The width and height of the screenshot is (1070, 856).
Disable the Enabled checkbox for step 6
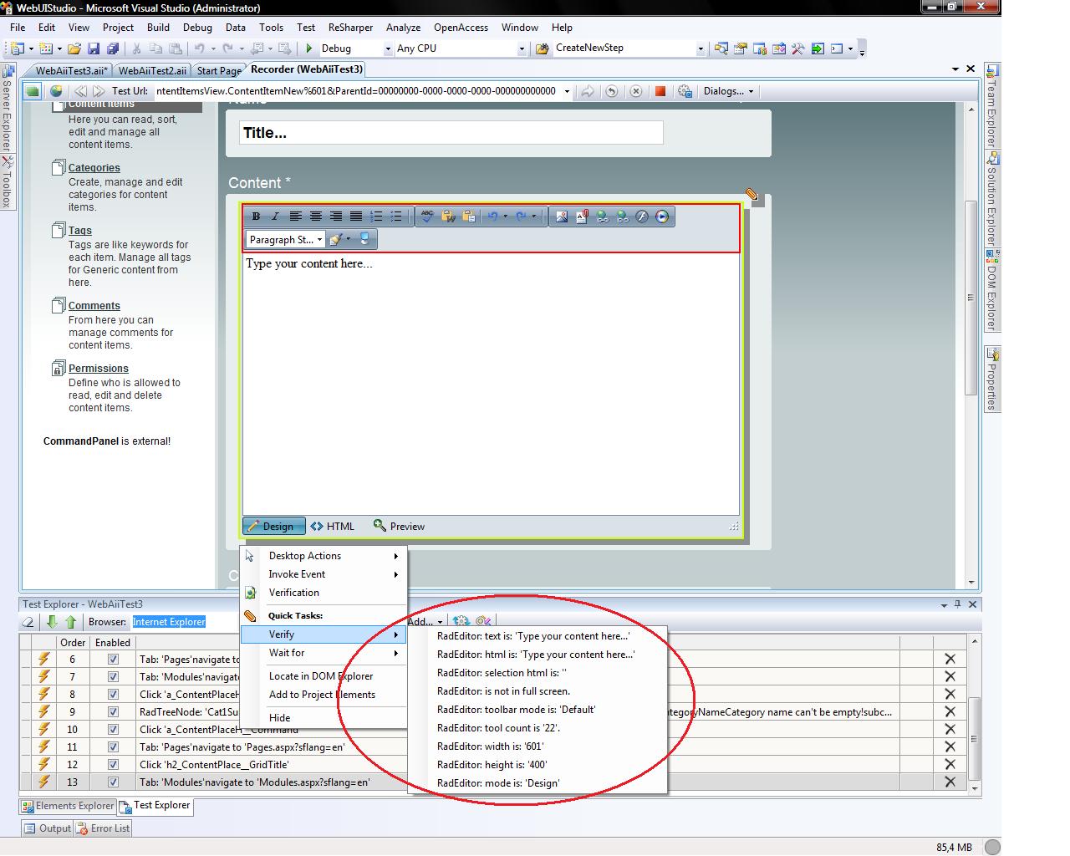point(113,660)
